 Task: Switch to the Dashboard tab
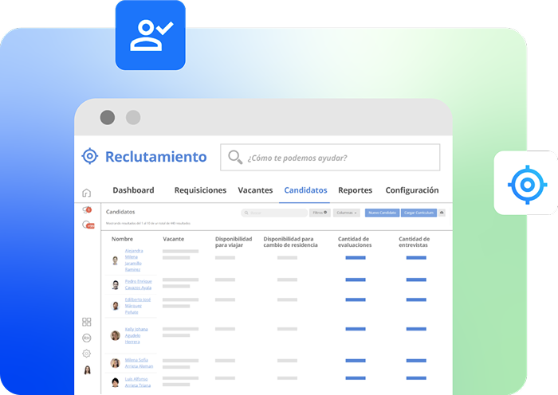(133, 190)
